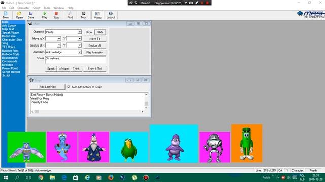The height and width of the screenshot is (182, 325).
Task: Open the Action Center notification icon
Action: click(295, 177)
